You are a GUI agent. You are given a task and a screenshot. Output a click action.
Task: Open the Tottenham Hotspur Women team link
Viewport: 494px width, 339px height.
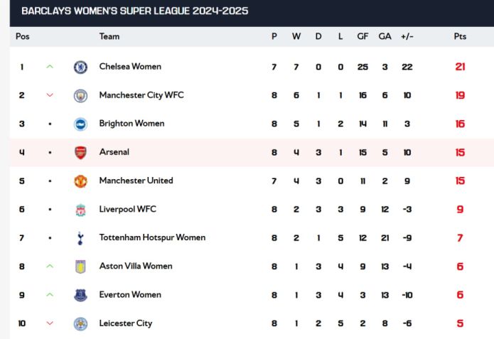coord(152,237)
